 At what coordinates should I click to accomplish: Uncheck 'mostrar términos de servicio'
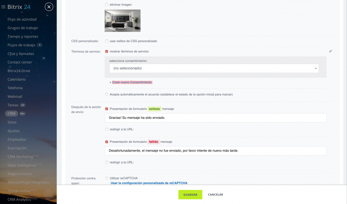pos(107,51)
